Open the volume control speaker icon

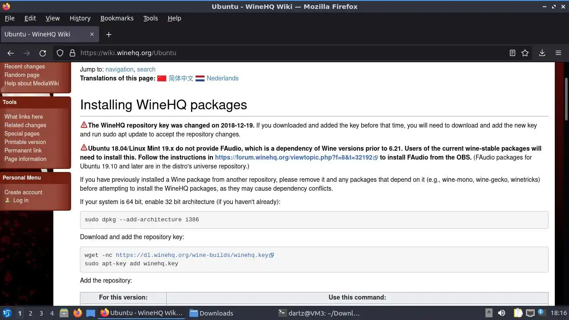(x=501, y=313)
